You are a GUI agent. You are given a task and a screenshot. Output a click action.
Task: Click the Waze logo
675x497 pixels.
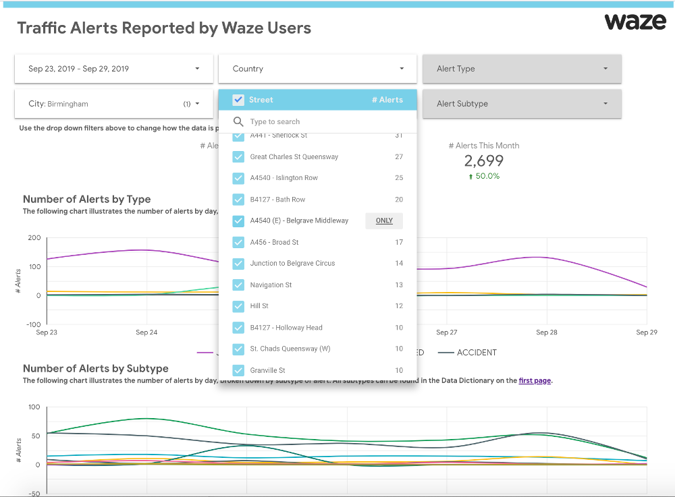634,22
